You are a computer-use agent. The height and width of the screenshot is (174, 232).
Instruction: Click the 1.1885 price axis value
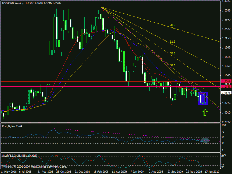[226, 47]
